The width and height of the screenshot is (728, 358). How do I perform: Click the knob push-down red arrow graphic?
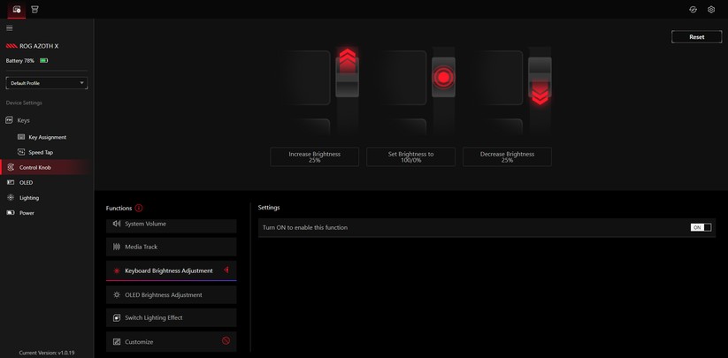(540, 94)
